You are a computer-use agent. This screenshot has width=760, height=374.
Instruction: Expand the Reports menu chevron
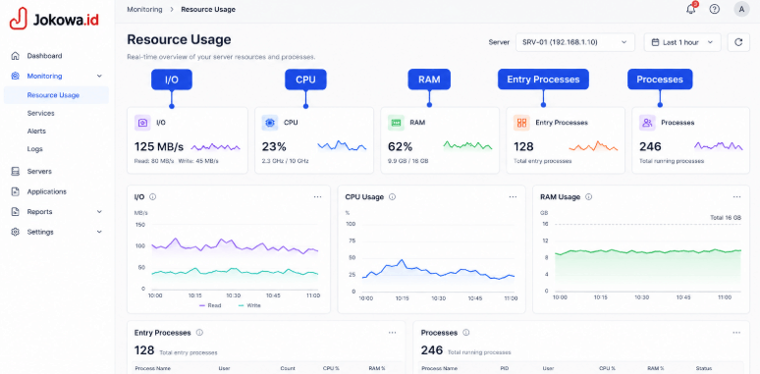pyautogui.click(x=99, y=212)
